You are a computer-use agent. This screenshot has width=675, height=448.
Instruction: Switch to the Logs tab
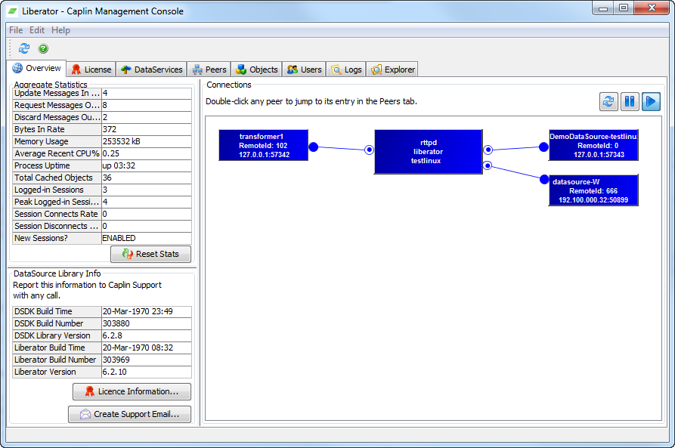(346, 70)
